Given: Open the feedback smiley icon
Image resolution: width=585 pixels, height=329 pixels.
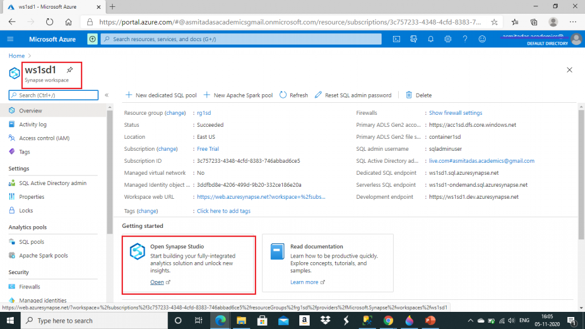Looking at the screenshot, I should 482,39.
